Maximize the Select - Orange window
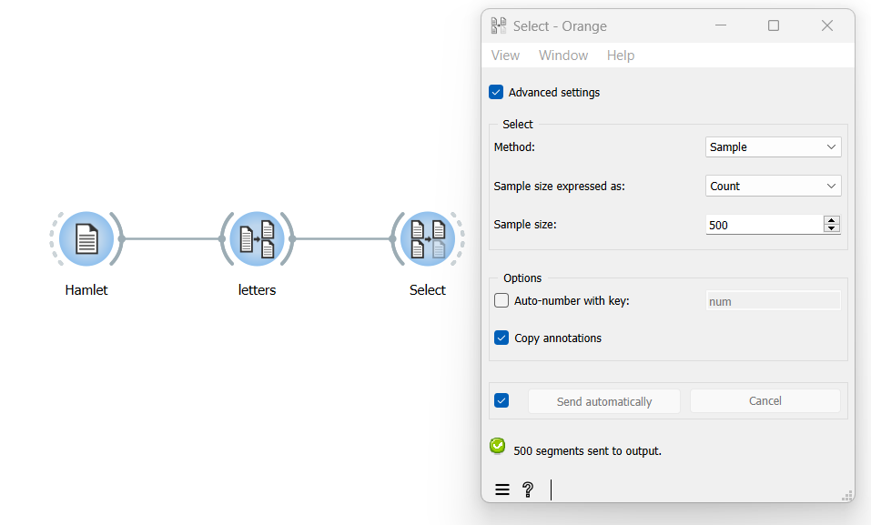 774,25
